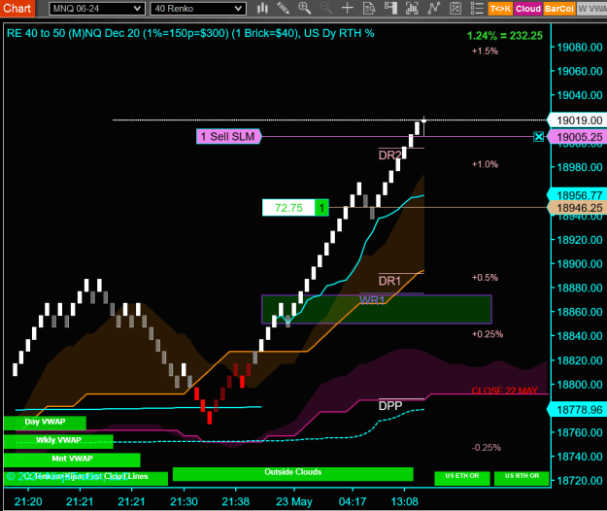Open the chart properties list icon
The height and width of the screenshot is (511, 607).
[477, 8]
